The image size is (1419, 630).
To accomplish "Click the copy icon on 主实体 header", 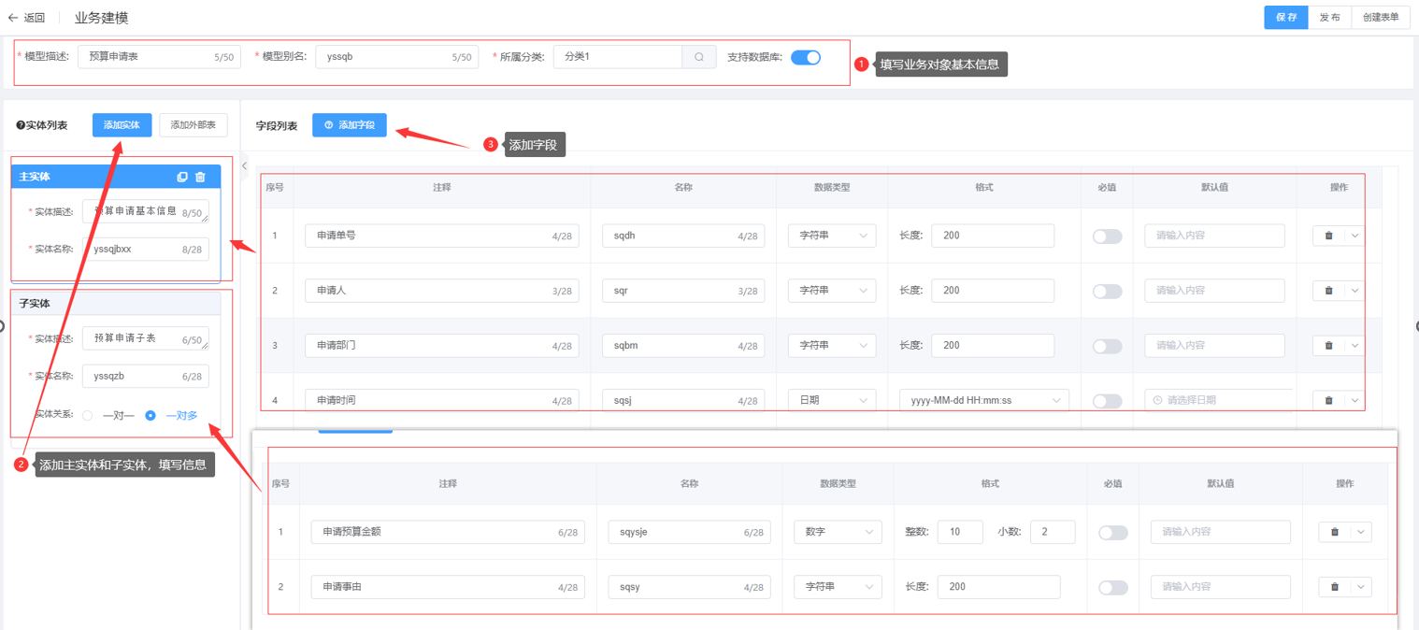I will coord(182,177).
